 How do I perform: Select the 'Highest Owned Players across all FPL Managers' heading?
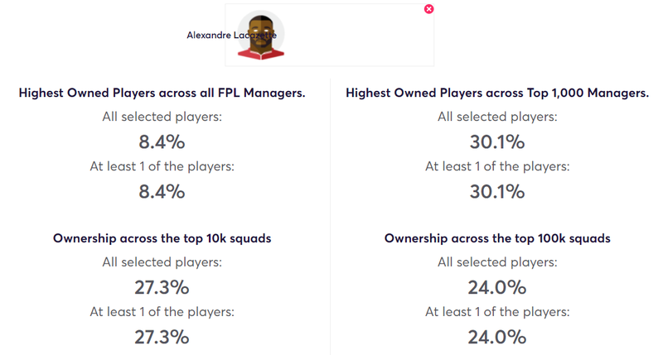pos(162,93)
